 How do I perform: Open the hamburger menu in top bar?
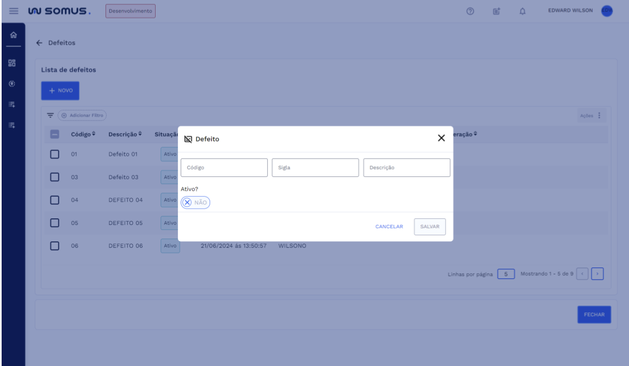(12, 11)
